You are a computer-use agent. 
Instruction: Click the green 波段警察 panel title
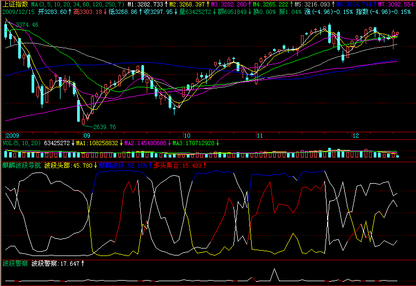[15, 264]
